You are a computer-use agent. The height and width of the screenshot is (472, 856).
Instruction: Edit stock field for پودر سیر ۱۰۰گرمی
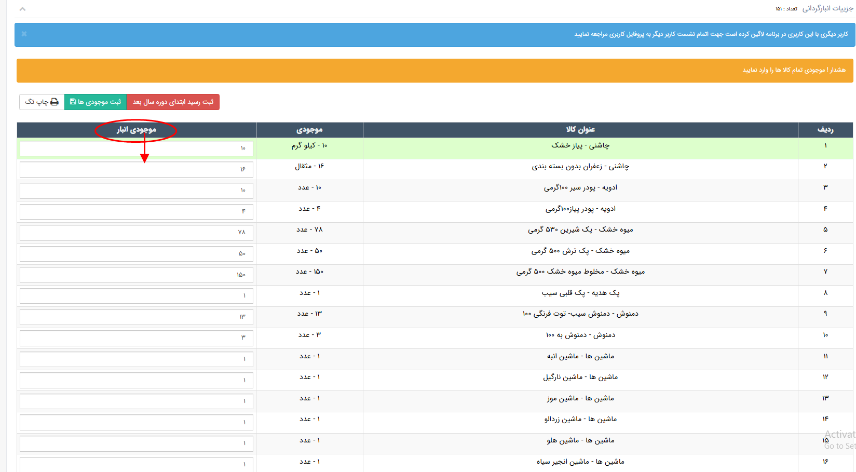coord(136,191)
